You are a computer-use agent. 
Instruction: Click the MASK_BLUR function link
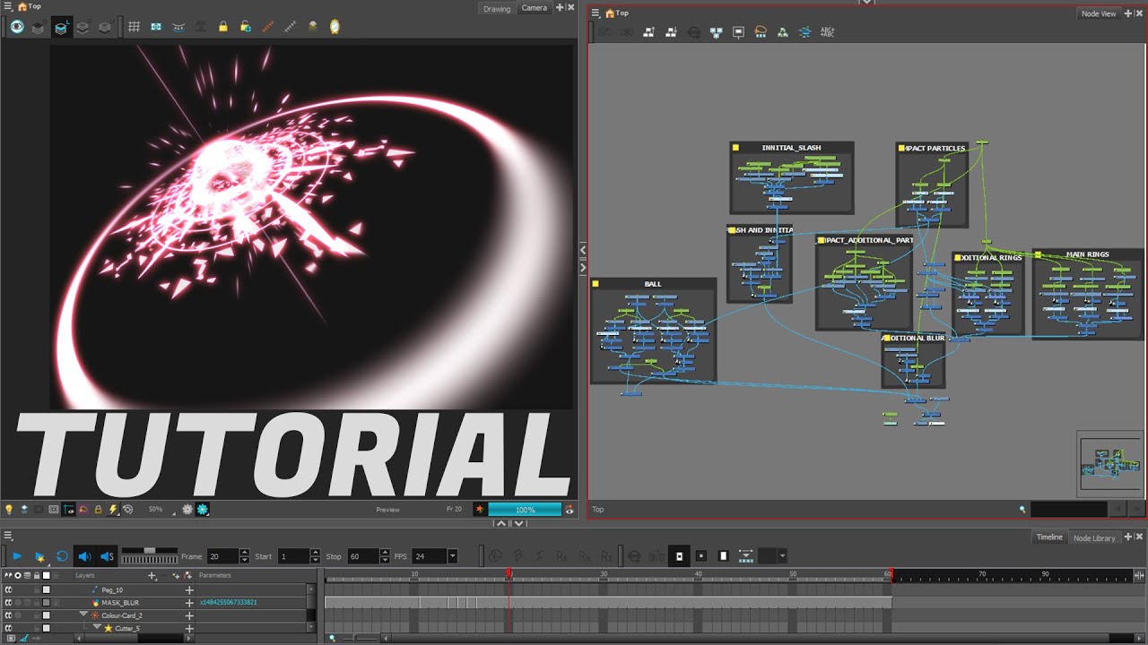228,603
